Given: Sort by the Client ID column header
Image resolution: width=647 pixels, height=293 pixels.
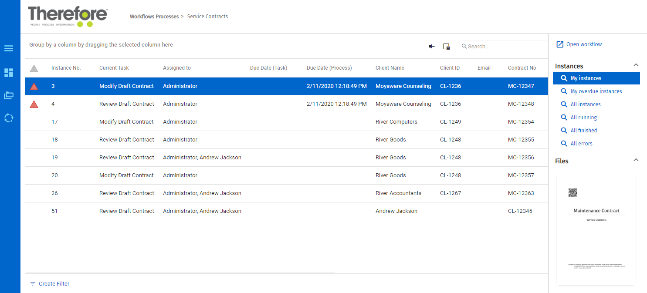Looking at the screenshot, I should click(450, 68).
